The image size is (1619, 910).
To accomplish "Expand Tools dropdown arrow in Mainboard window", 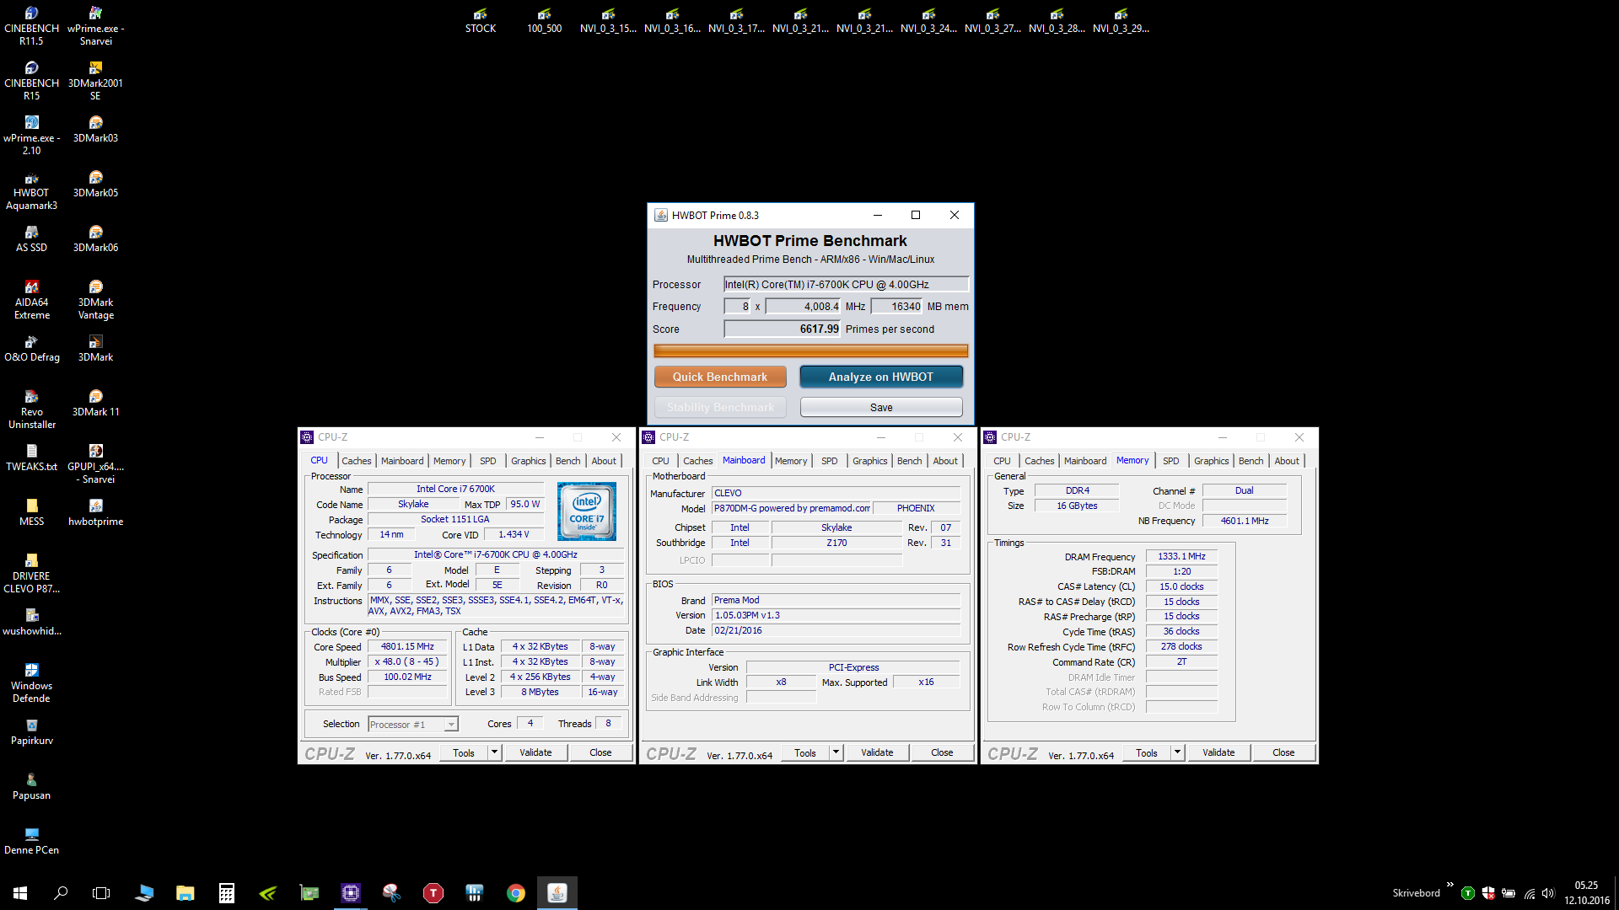I will click(836, 752).
